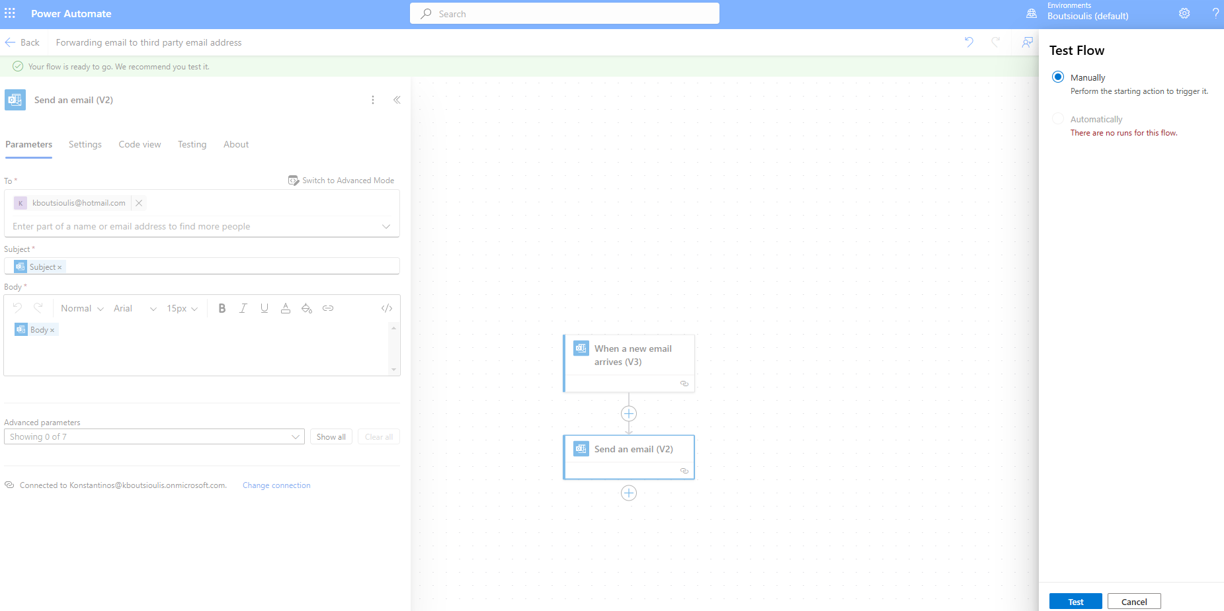Open the font color picker

pos(286,308)
